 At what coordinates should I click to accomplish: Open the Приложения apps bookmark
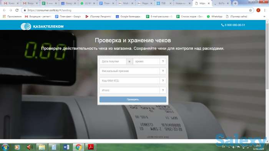(12, 16)
